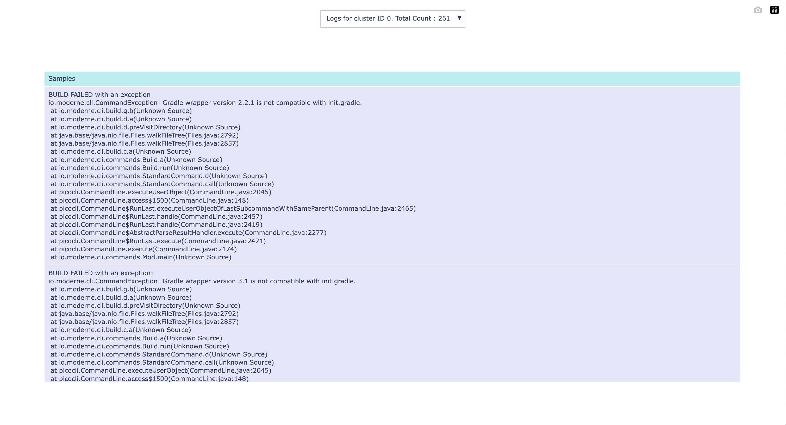Viewport: 786px width, 425px height.
Task: Click the Mod.main(Unknown Source) stack line
Action: tap(141, 257)
